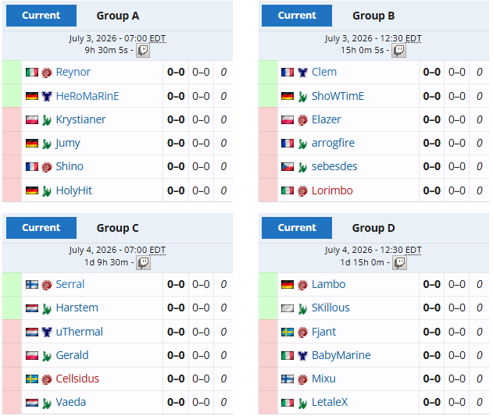Open the Current dropdown for Group D
Screen dimensions: 493x416
[x=297, y=228]
